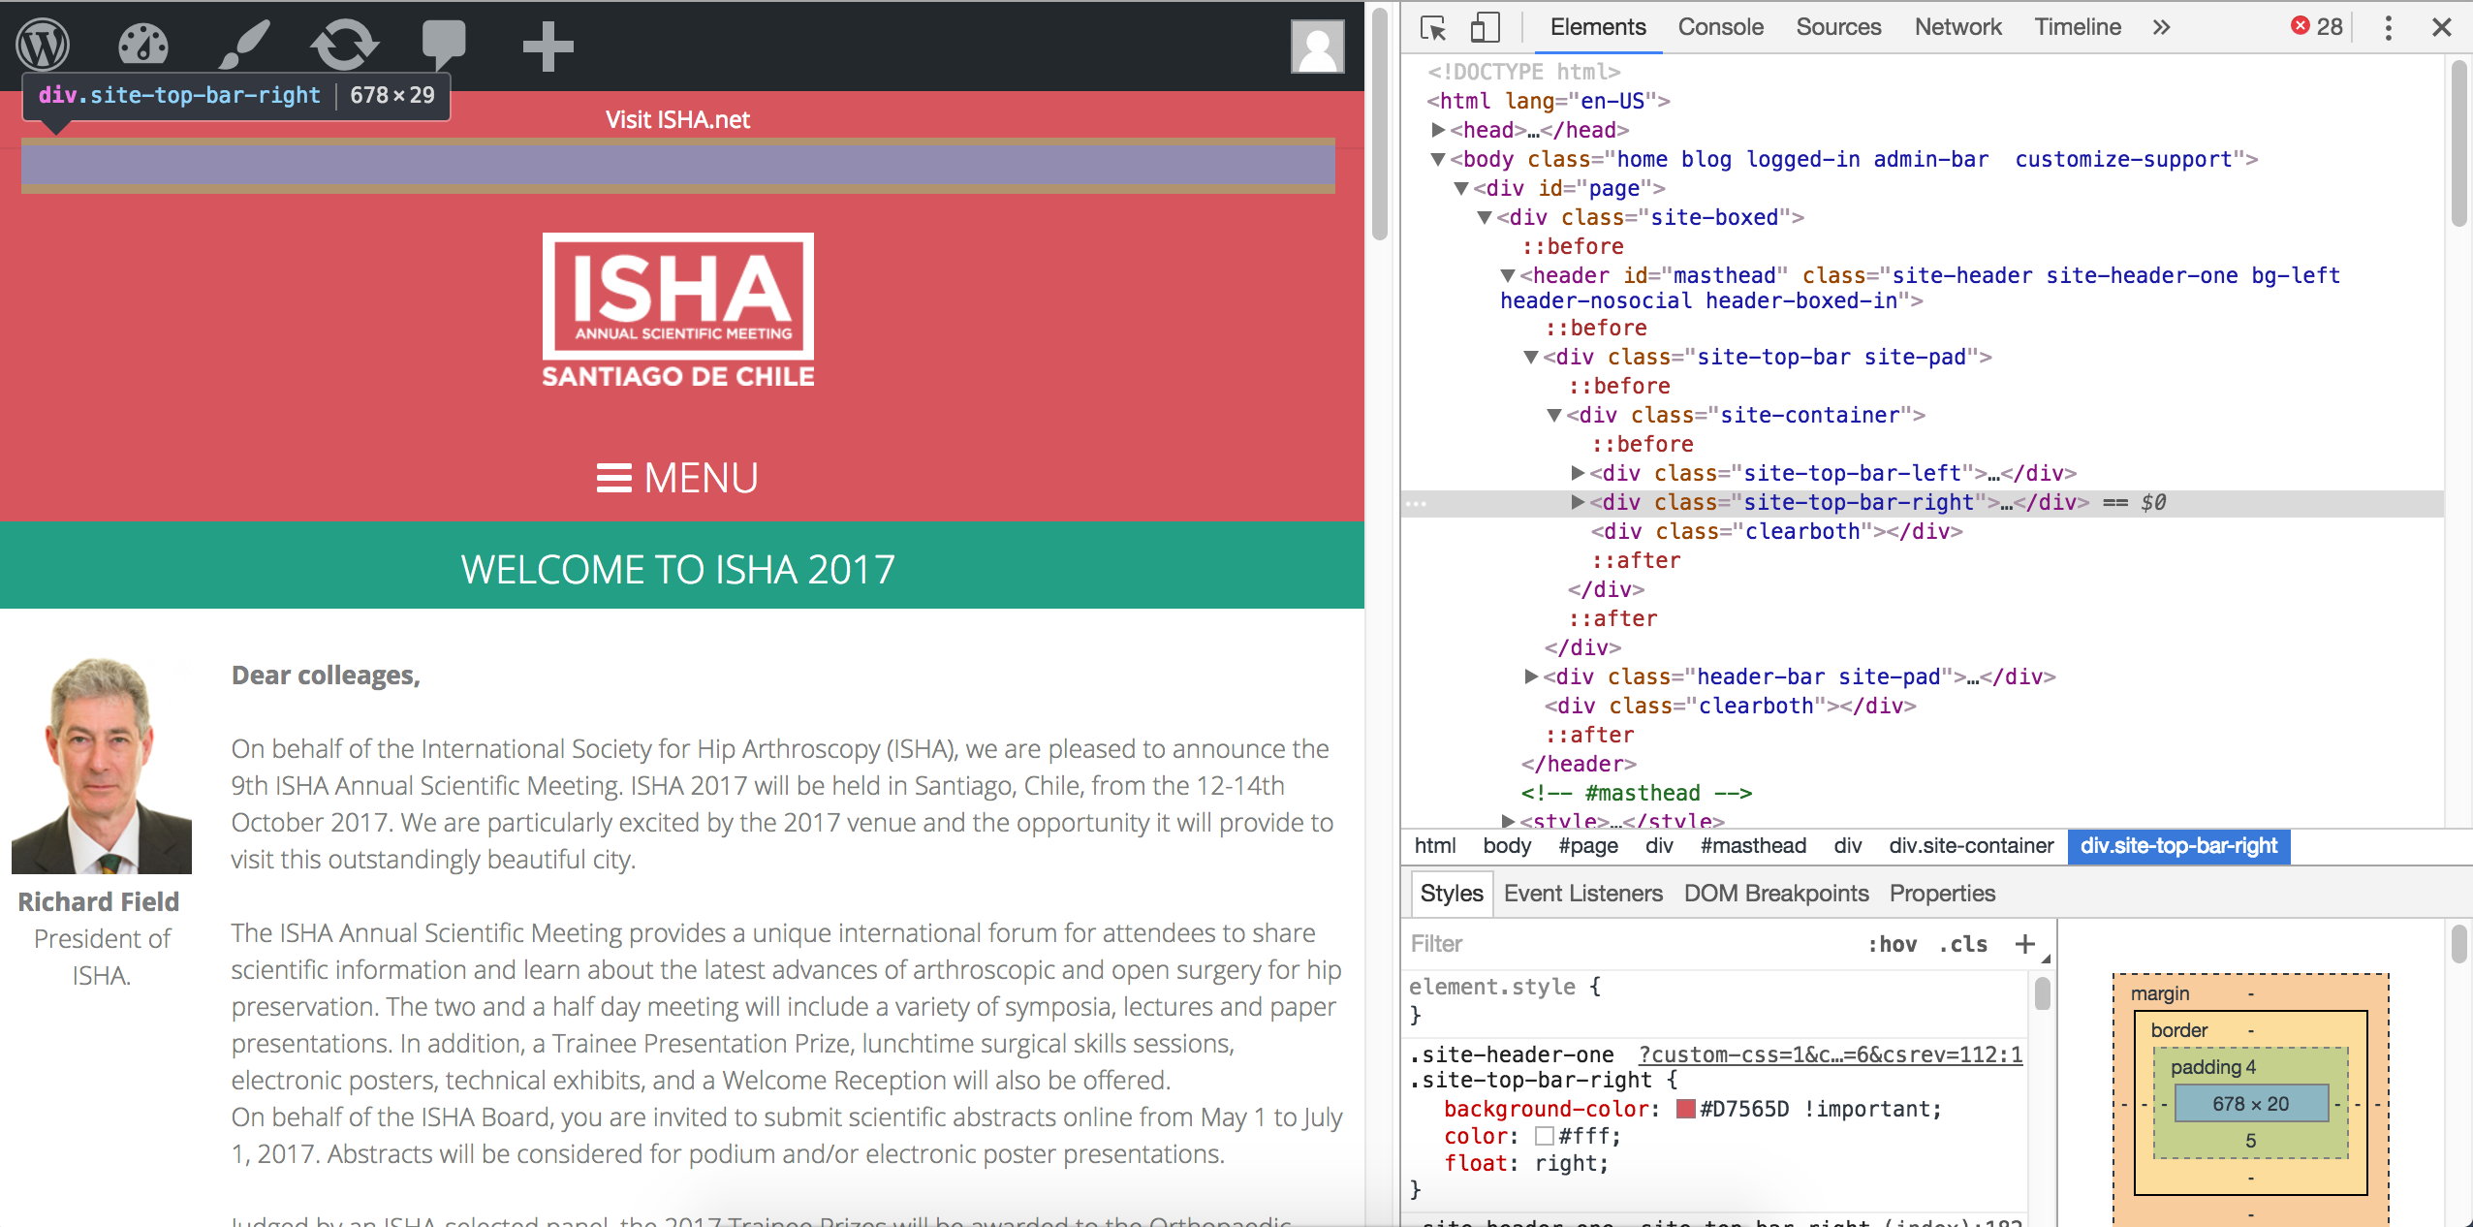Click the float: right declaration

pyautogui.click(x=1526, y=1163)
